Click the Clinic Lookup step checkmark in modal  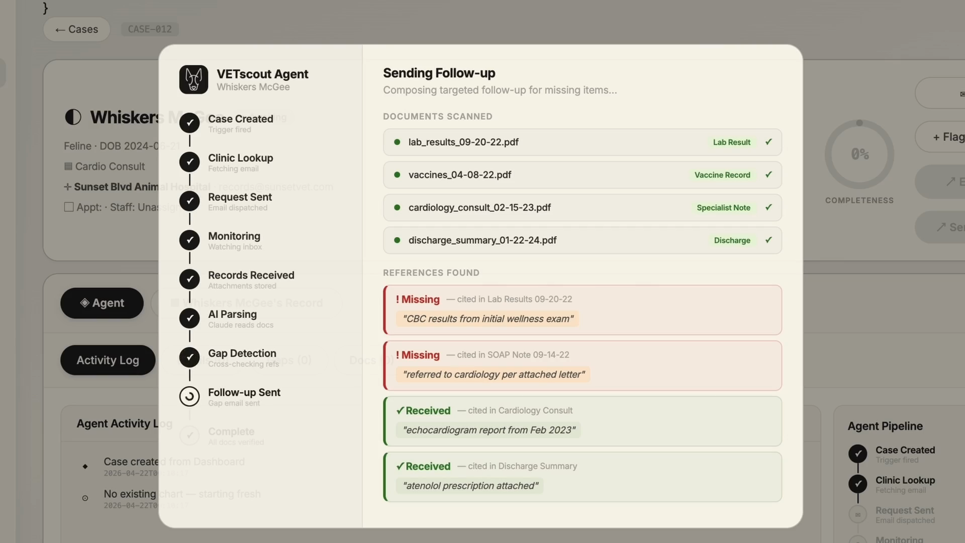[x=189, y=162]
